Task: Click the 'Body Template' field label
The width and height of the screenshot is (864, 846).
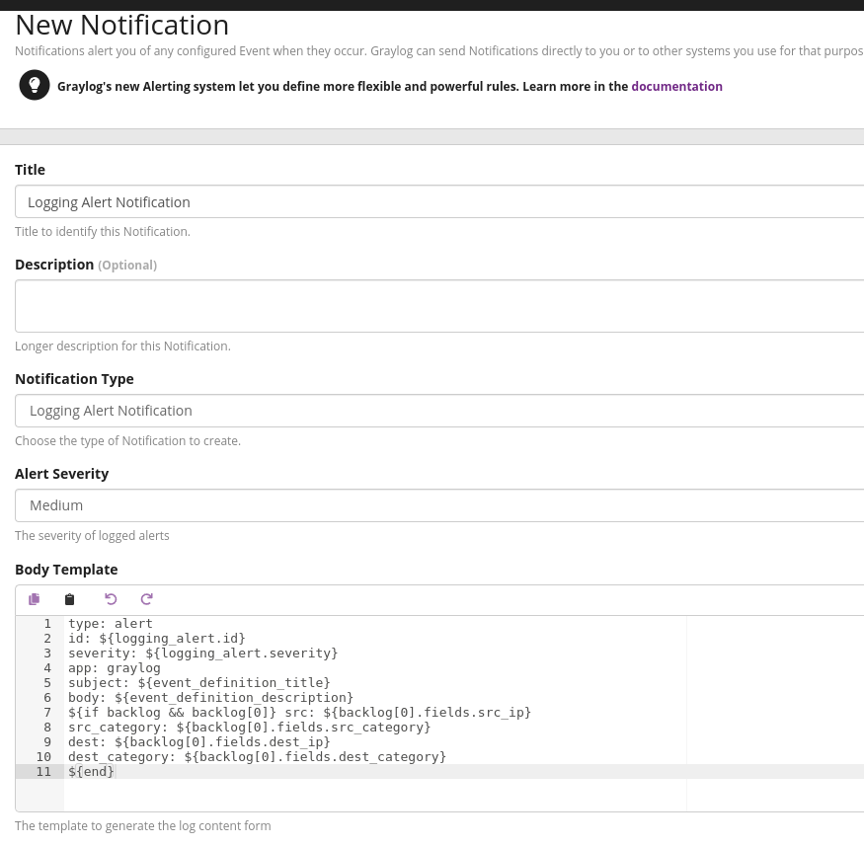Action: tap(66, 570)
